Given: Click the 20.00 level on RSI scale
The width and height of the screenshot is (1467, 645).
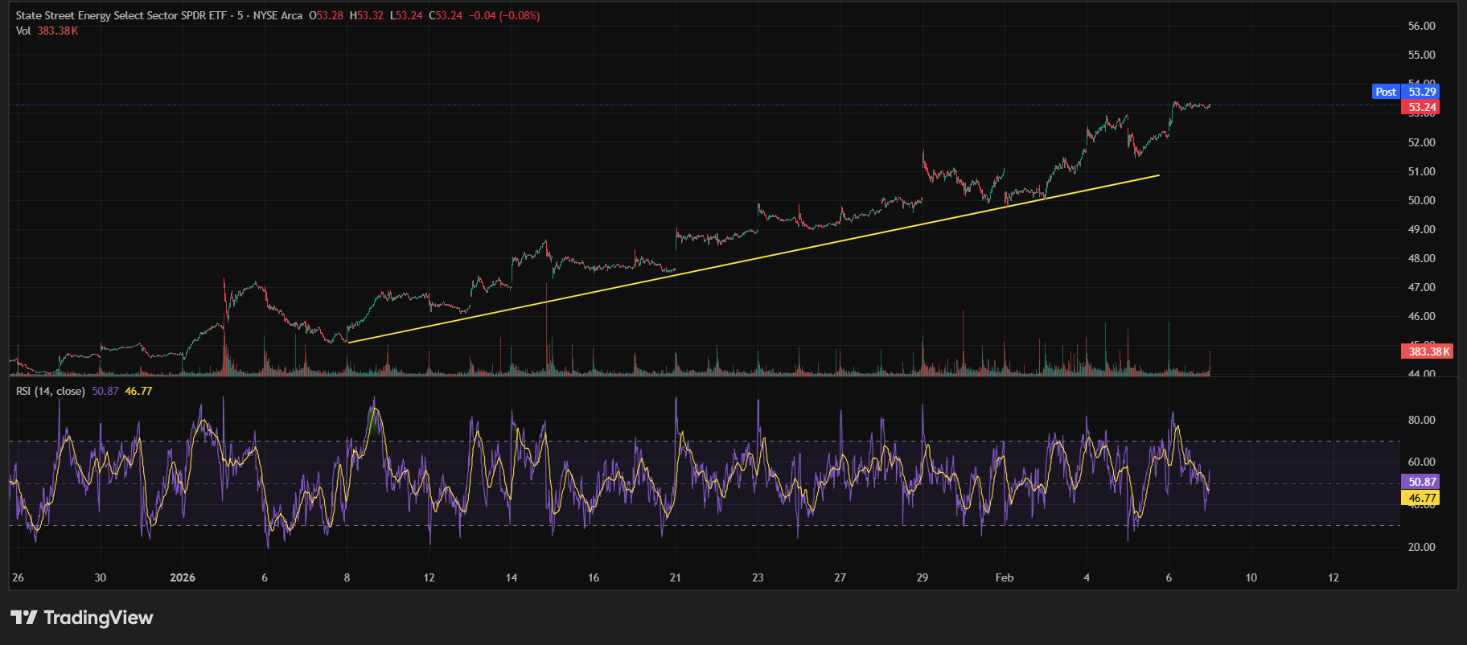Looking at the screenshot, I should (1421, 547).
